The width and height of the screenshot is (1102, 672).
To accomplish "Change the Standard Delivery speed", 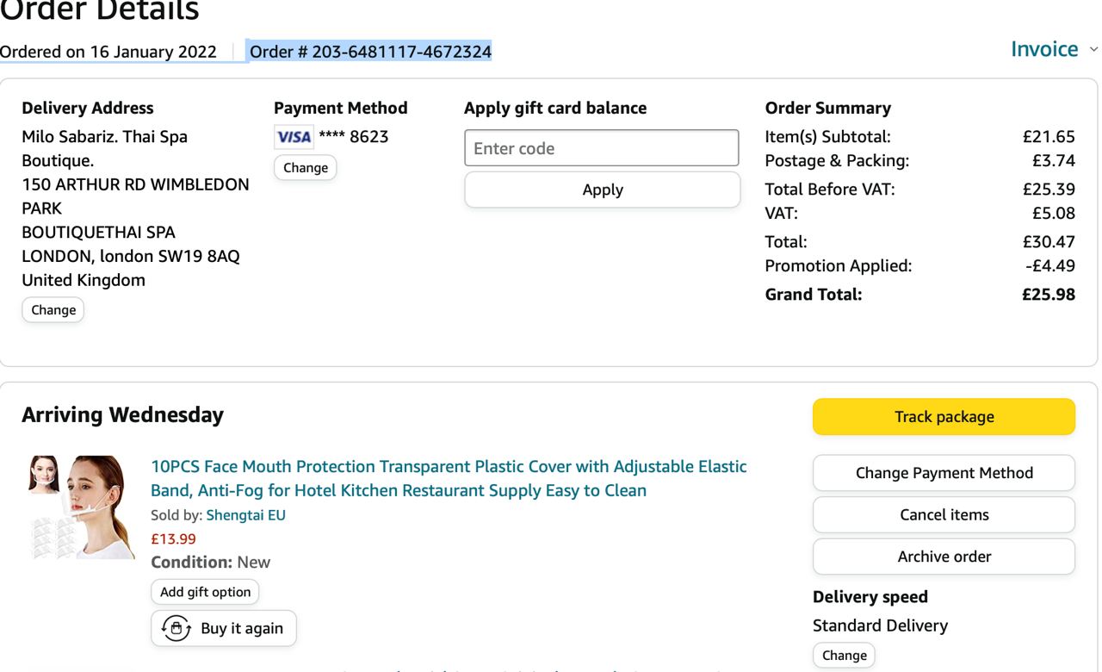I will (x=844, y=656).
